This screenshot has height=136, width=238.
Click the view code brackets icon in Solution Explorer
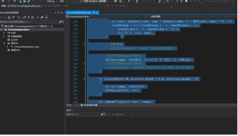tap(38, 17)
